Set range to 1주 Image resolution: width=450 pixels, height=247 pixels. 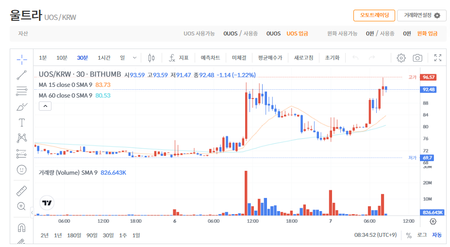point(123,235)
